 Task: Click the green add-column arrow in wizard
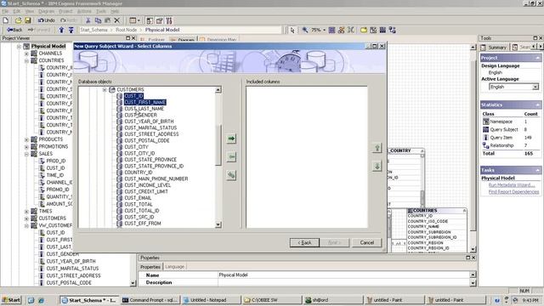[x=231, y=139]
